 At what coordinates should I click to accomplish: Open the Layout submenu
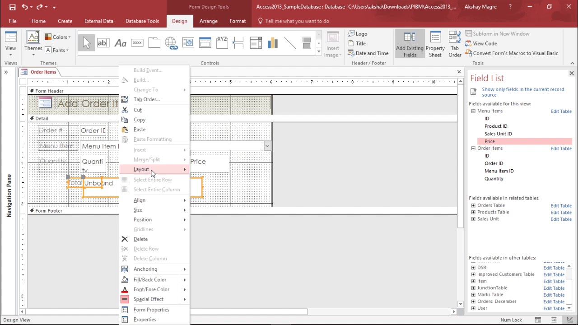[x=154, y=169]
